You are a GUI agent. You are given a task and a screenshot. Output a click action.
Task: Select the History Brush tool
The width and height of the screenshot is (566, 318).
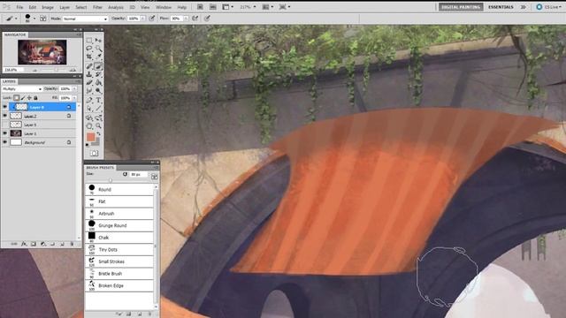click(x=98, y=74)
